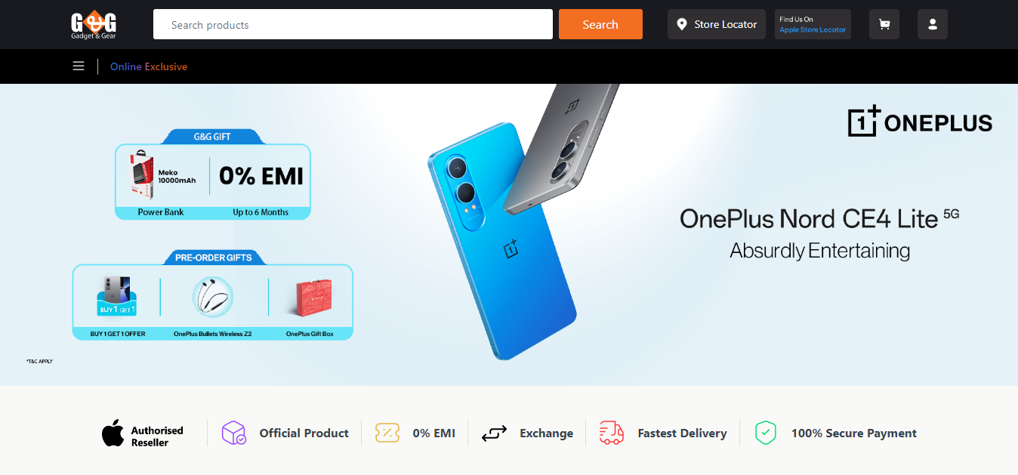The height and width of the screenshot is (475, 1018).
Task: Open the shopping cart icon
Action: point(884,24)
